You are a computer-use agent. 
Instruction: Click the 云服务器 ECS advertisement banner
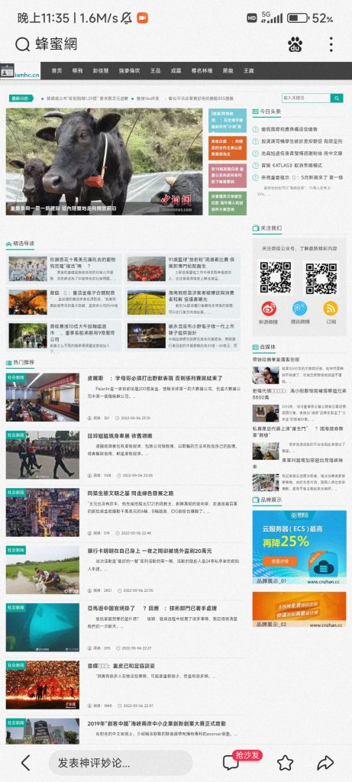(299, 547)
